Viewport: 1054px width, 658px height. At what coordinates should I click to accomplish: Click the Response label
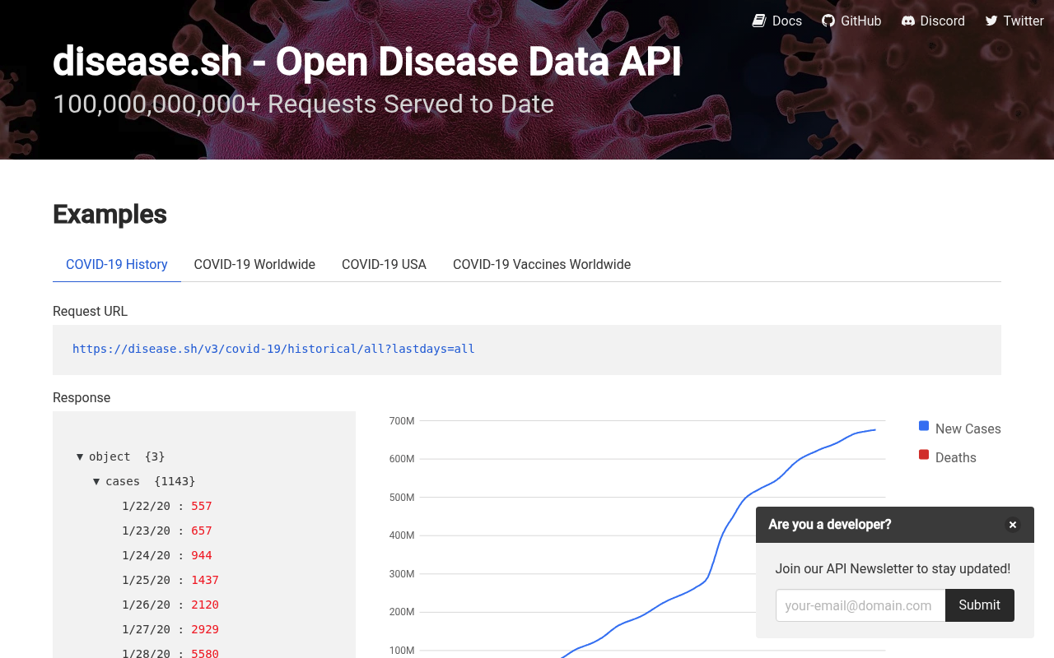point(82,397)
